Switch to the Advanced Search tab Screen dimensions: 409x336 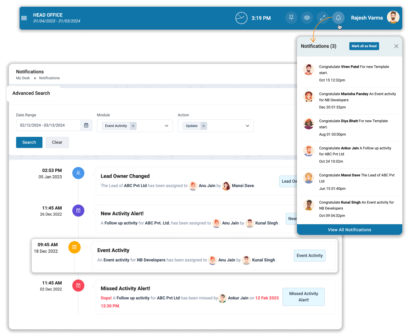coord(31,93)
